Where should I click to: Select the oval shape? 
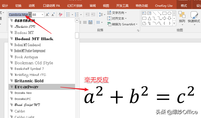tap(169, 13)
